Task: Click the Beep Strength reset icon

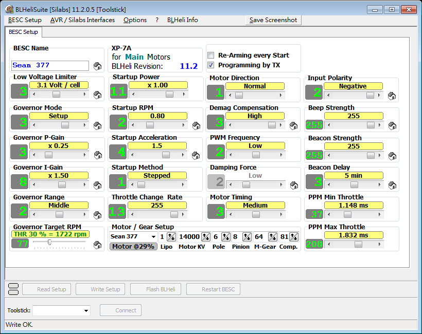Action: tap(392, 125)
